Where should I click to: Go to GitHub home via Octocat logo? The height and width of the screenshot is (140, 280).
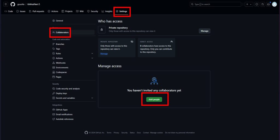coord(13,4)
